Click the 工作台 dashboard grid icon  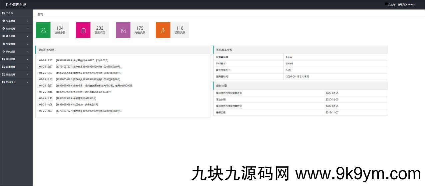click(x=3, y=13)
